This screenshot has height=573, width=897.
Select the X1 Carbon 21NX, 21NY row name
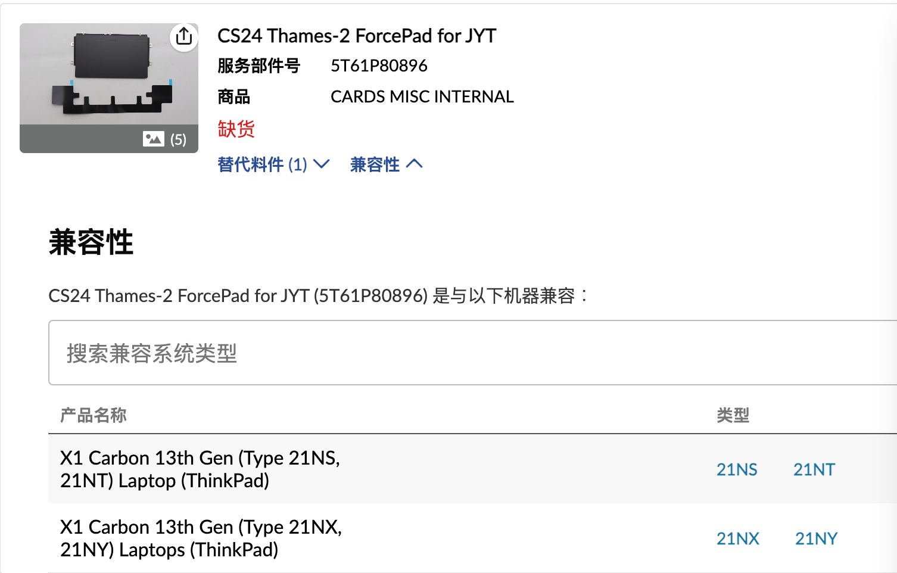[201, 538]
